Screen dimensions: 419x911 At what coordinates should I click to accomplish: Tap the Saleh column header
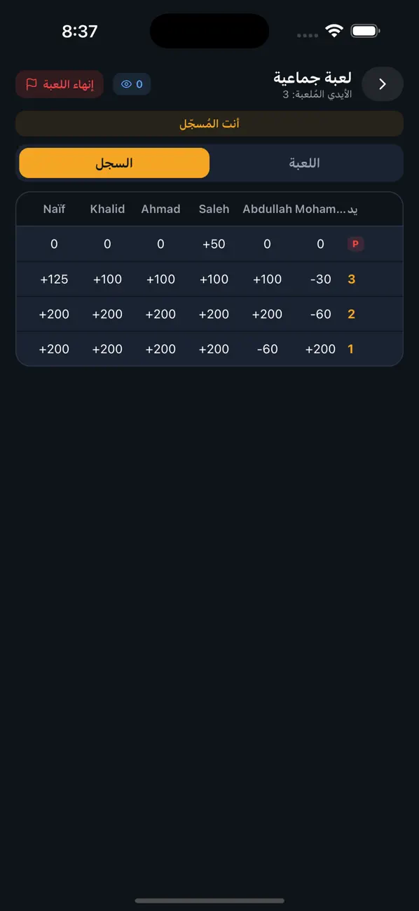coord(214,209)
